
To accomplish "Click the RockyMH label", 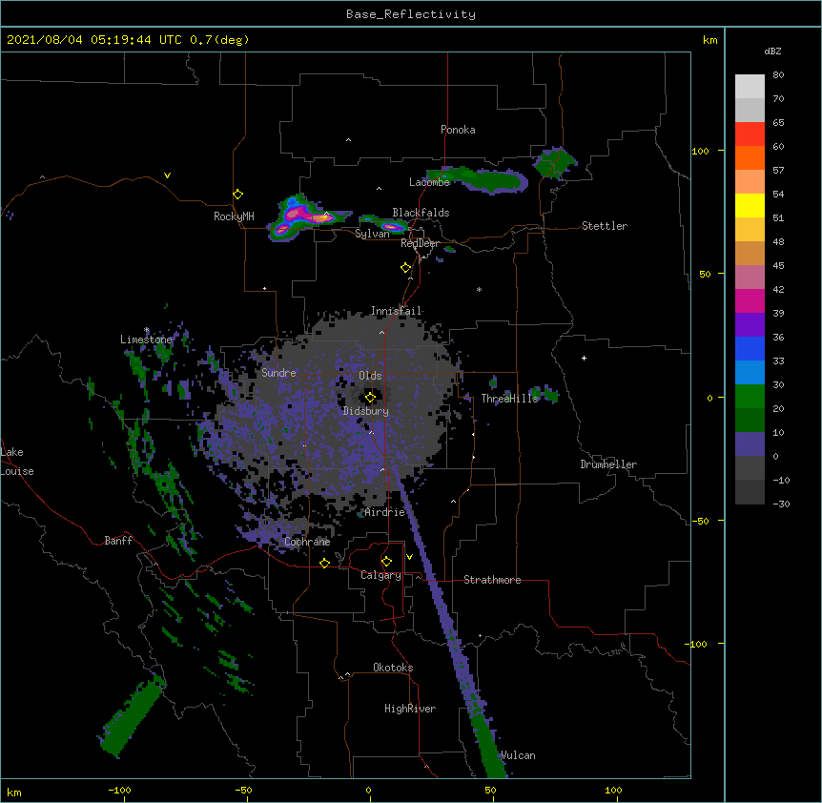I will (234, 216).
